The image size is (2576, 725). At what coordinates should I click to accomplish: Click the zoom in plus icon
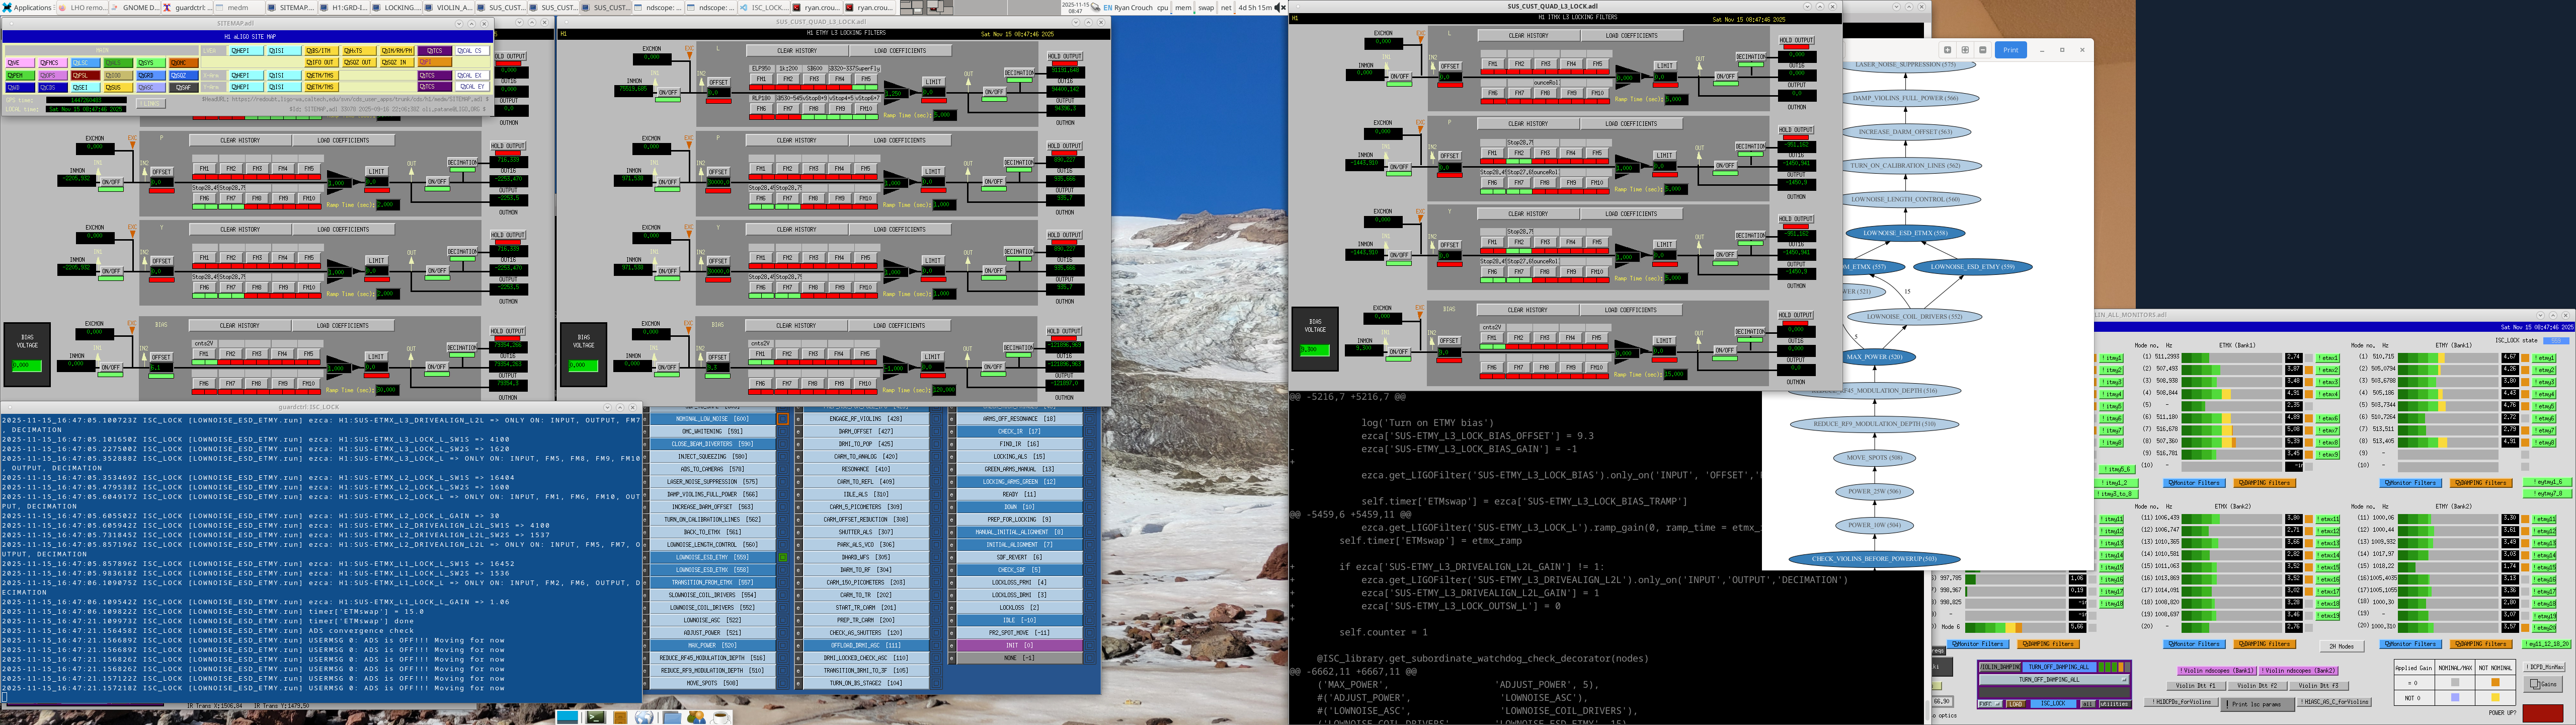tap(1947, 50)
